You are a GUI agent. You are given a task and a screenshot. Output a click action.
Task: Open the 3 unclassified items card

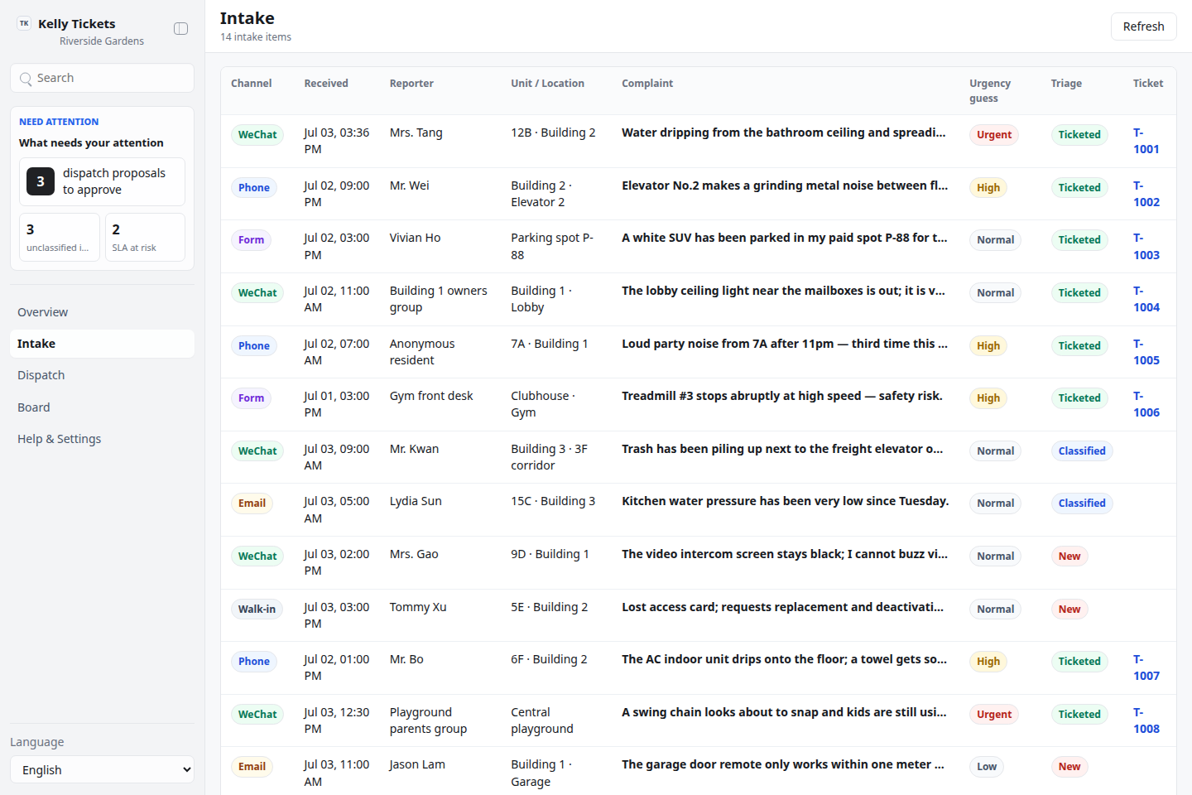(x=60, y=237)
